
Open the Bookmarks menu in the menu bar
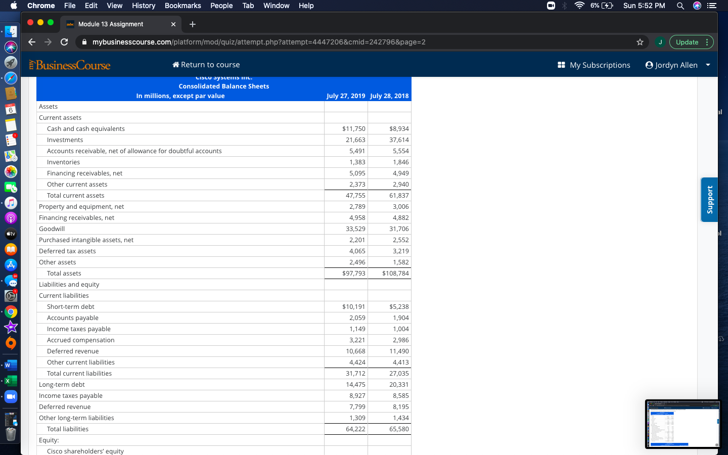point(183,6)
